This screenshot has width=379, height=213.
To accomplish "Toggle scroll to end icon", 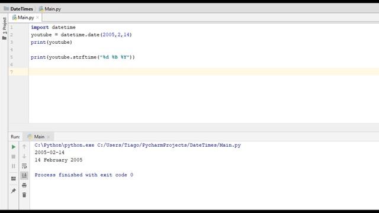I will tap(24, 175).
